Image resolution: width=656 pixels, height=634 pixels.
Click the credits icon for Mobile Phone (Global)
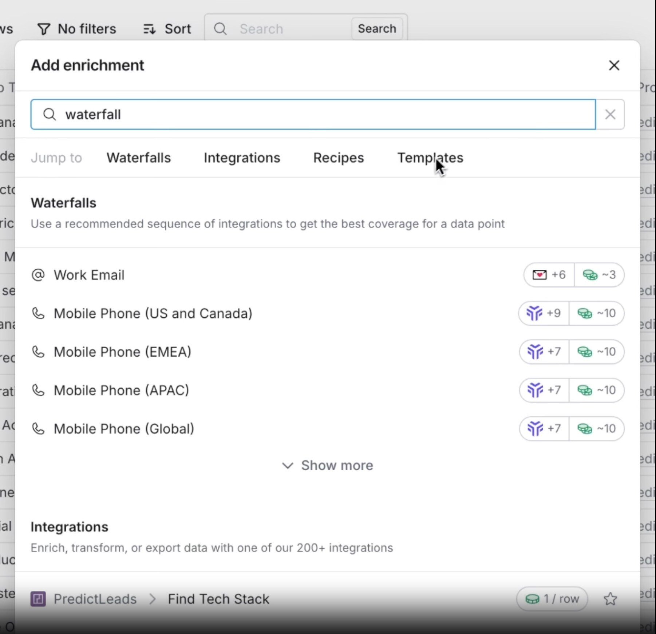[x=585, y=429]
